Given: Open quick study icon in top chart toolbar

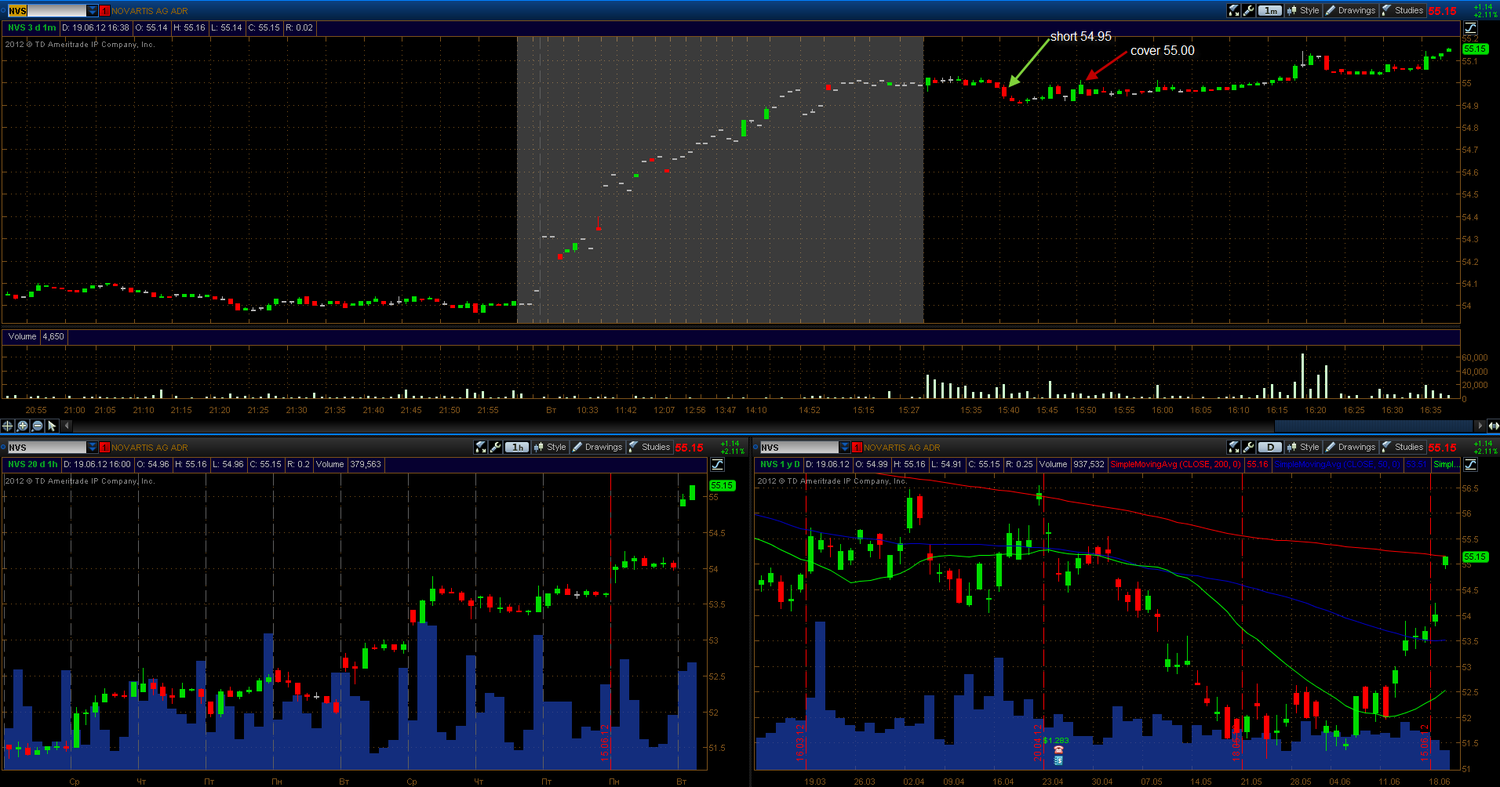Looking at the screenshot, I should pos(1234,10).
